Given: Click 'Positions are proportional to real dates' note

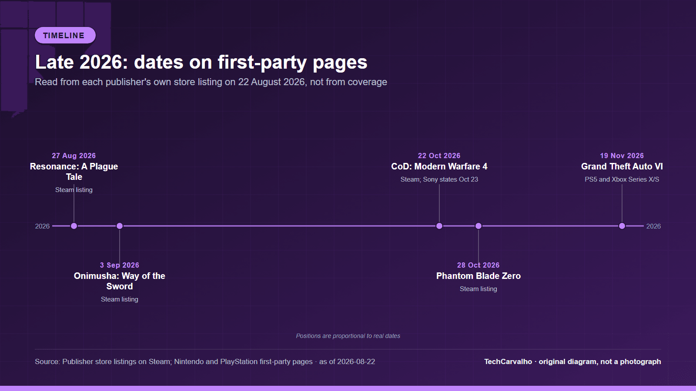Looking at the screenshot, I should (x=348, y=336).
